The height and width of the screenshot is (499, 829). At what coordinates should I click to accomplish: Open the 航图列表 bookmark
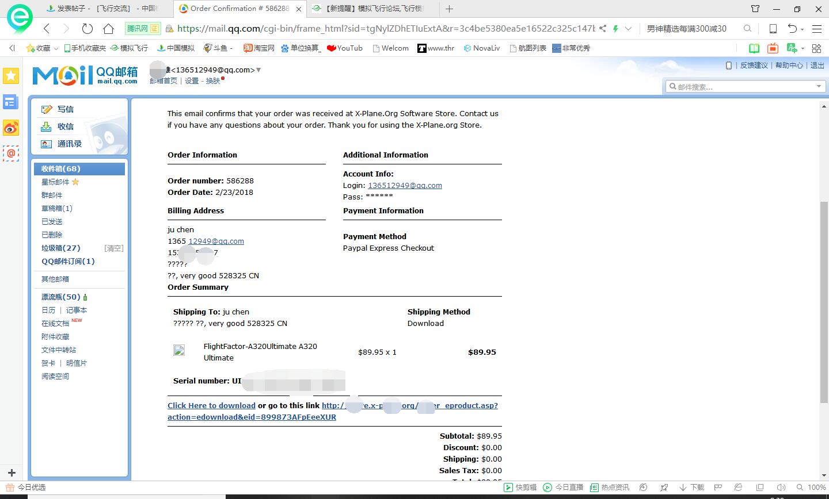pos(528,48)
